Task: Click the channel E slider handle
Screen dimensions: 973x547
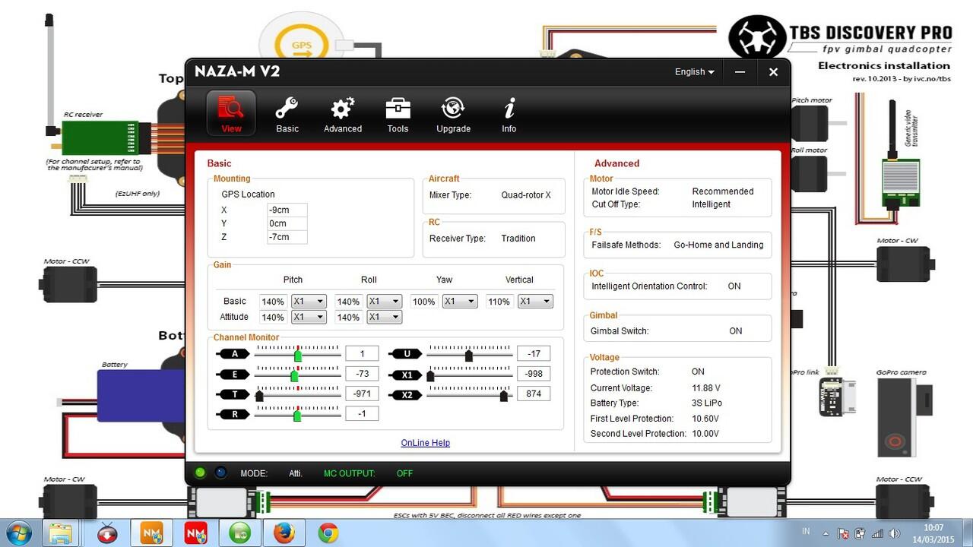Action: point(294,375)
